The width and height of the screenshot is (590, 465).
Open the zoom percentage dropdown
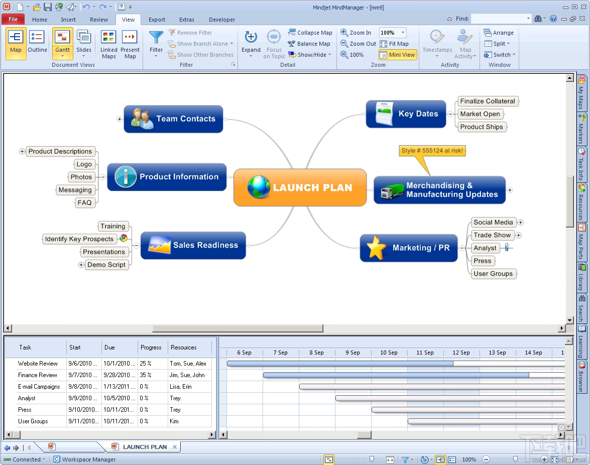click(x=402, y=32)
